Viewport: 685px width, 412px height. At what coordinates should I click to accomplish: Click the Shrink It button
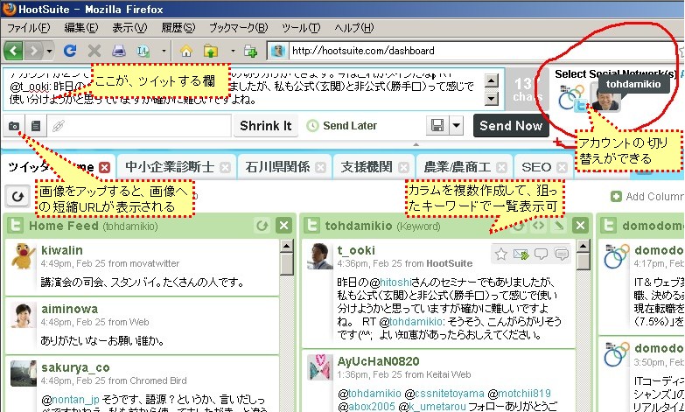[266, 126]
